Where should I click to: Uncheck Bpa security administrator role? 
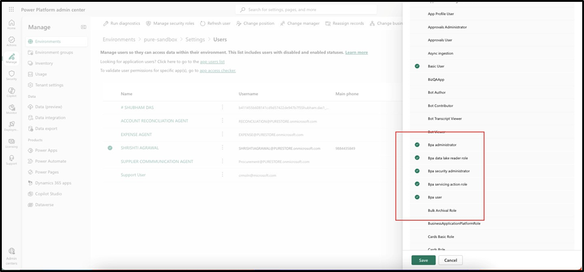[x=417, y=171]
